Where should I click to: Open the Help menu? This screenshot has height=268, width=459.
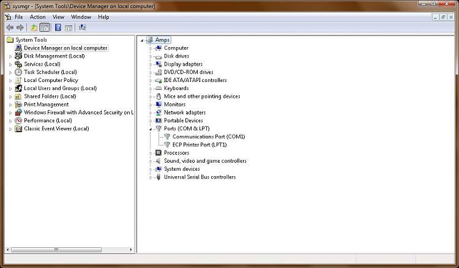(103, 17)
